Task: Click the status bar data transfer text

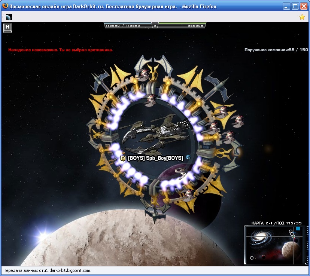Action: 48,270
